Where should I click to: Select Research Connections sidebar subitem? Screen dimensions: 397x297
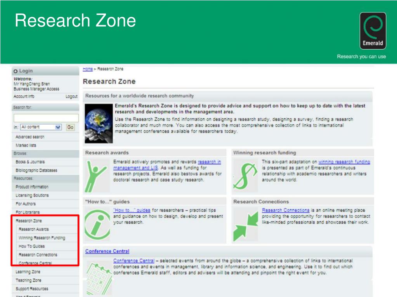(38, 255)
